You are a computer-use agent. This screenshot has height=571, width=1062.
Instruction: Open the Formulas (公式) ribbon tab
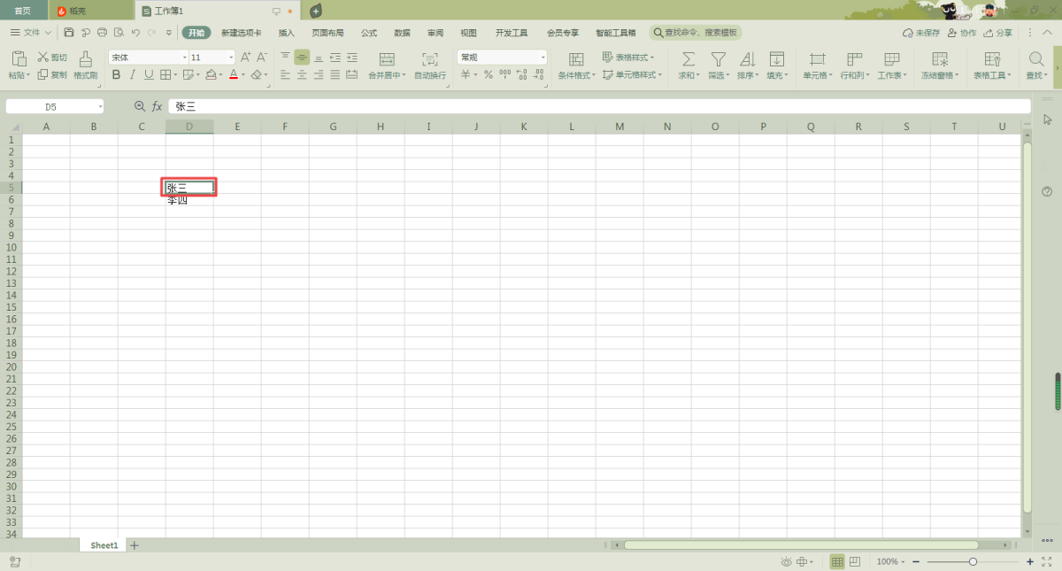[369, 33]
